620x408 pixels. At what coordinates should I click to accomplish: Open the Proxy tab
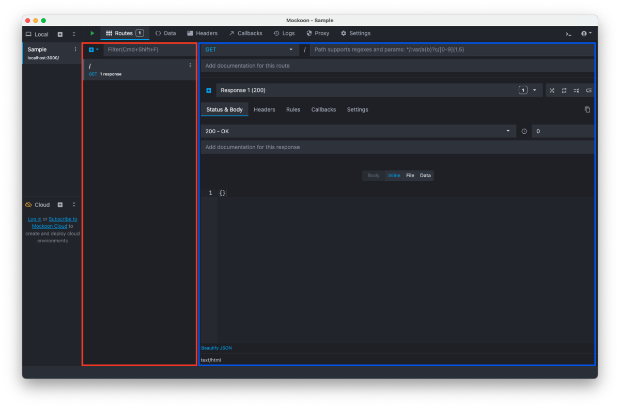(318, 34)
